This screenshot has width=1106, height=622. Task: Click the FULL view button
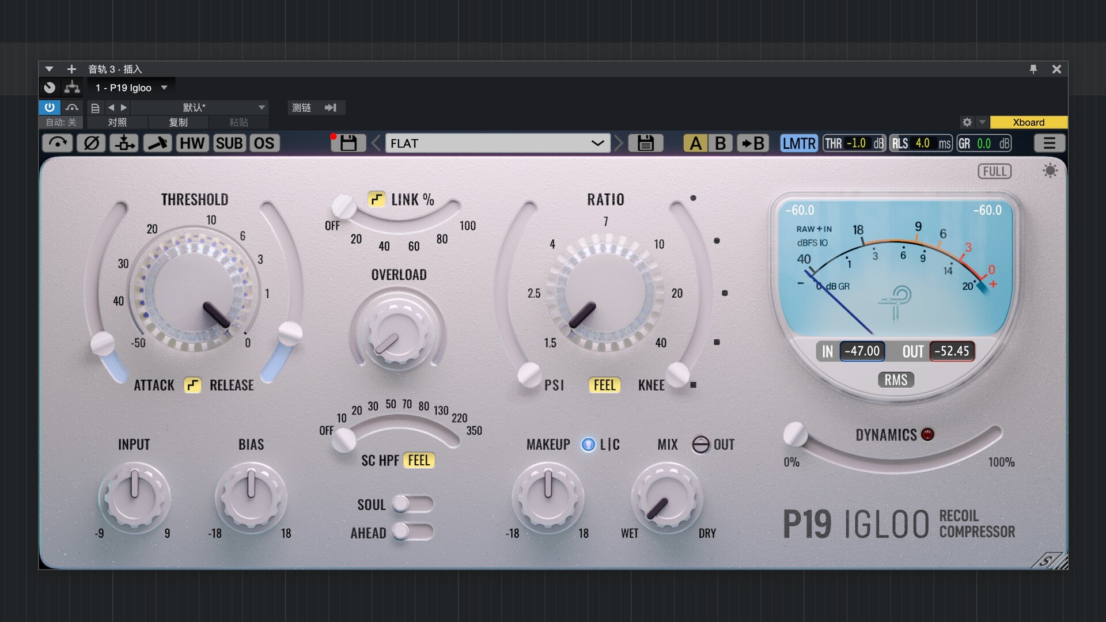994,172
